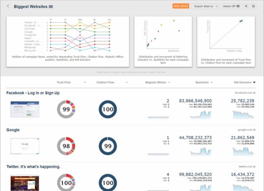Click Facebook's backlinks sparkline chart

tap(201, 115)
